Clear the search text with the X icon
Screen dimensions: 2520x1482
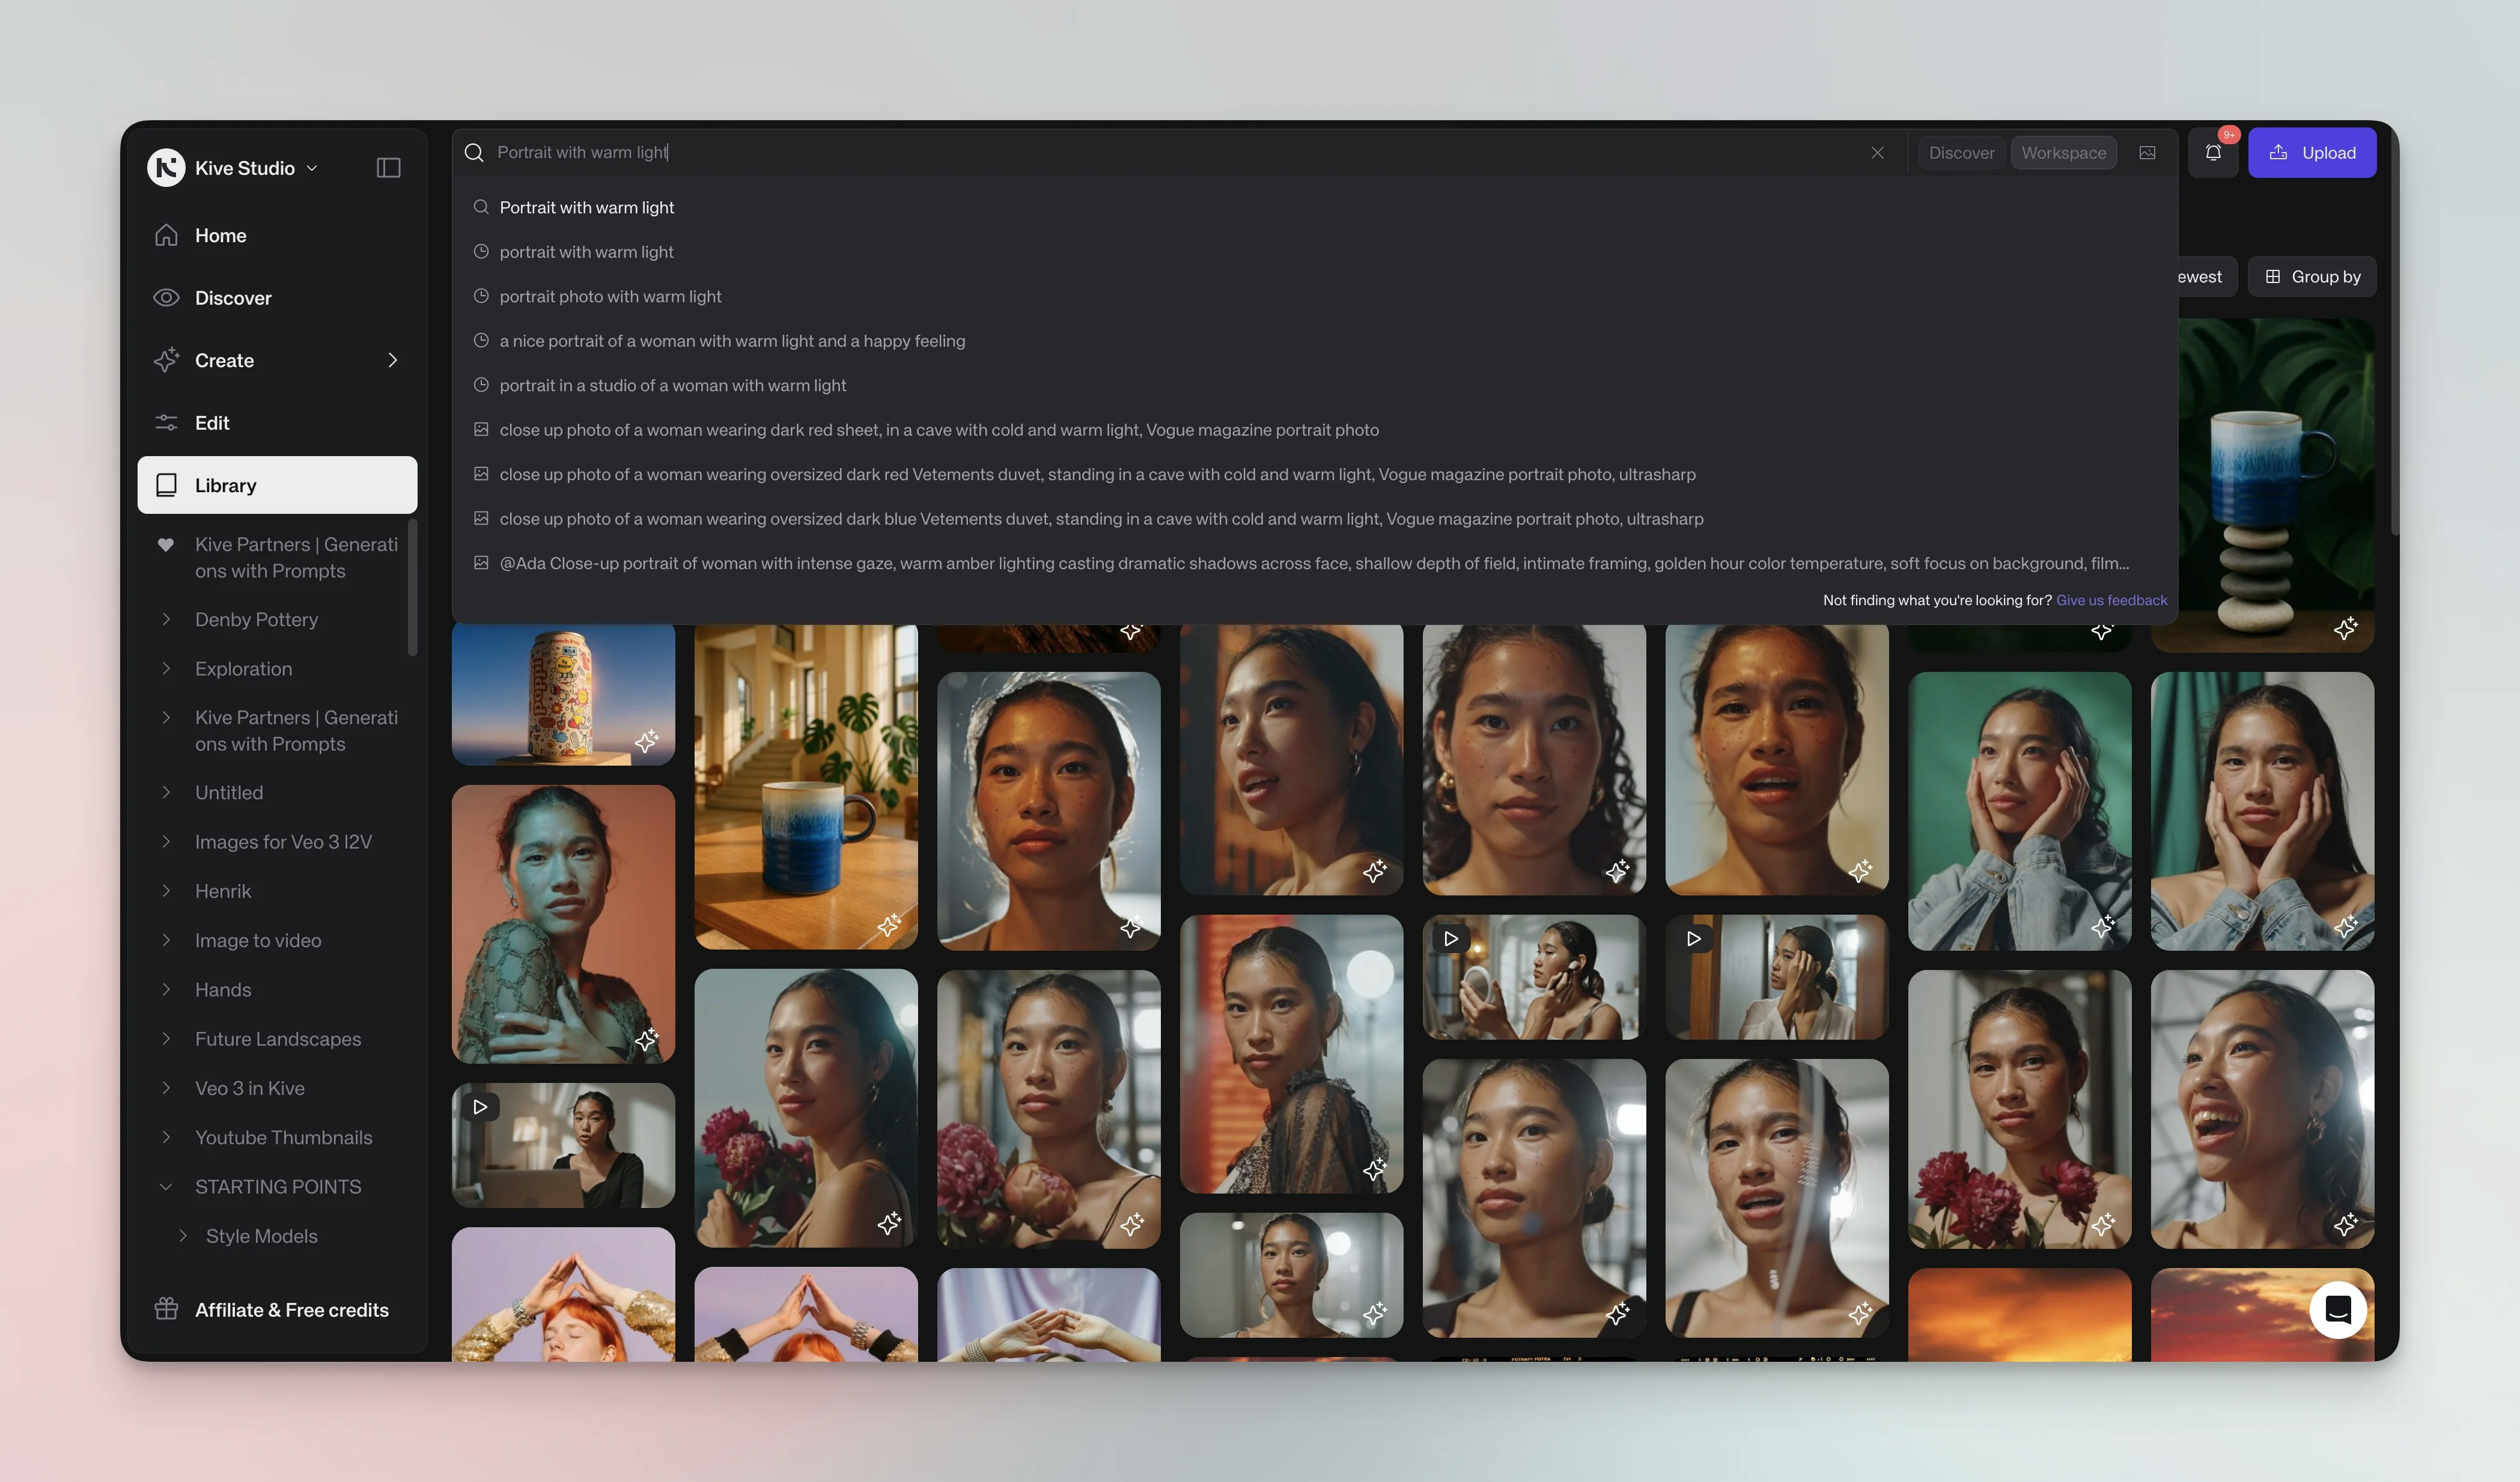(x=1877, y=153)
